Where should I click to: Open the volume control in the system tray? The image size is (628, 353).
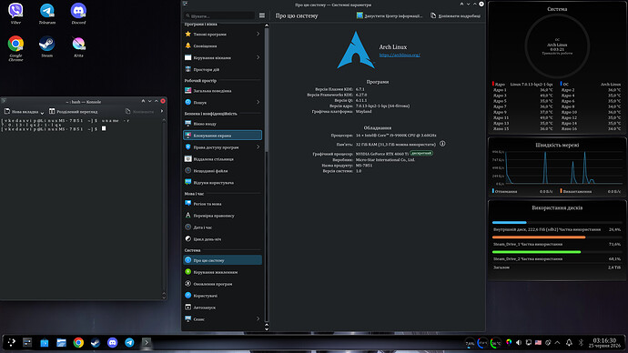(x=519, y=343)
